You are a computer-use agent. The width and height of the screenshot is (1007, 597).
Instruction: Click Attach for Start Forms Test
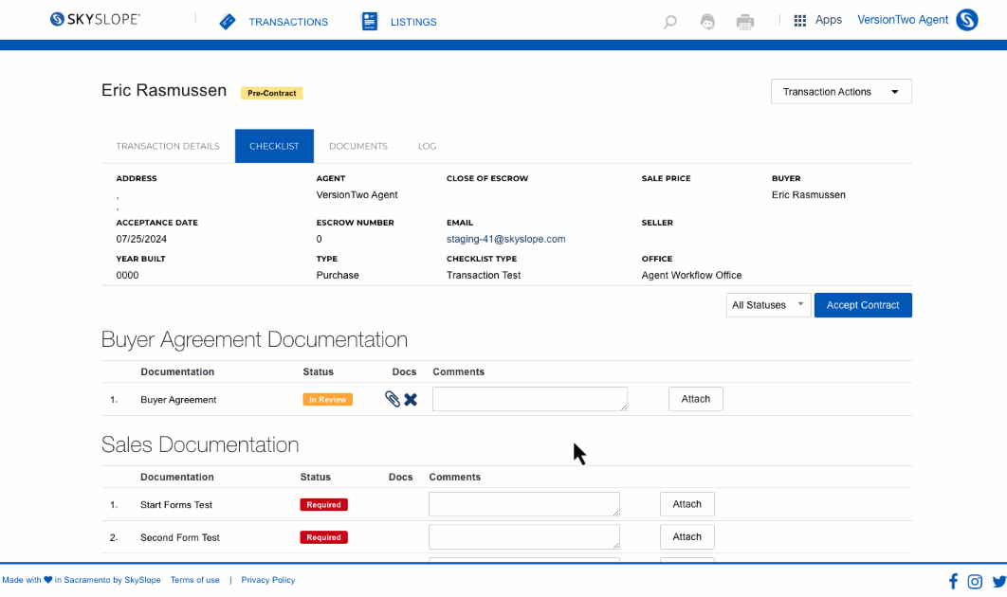687,504
